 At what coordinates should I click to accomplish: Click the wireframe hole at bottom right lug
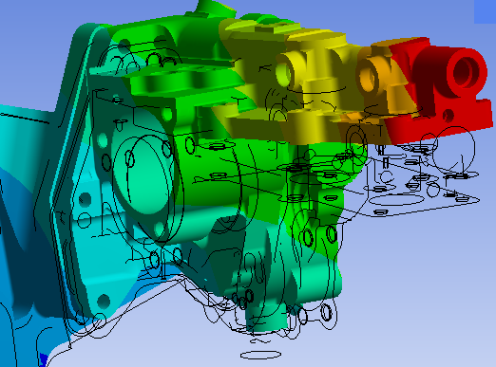tap(327, 312)
